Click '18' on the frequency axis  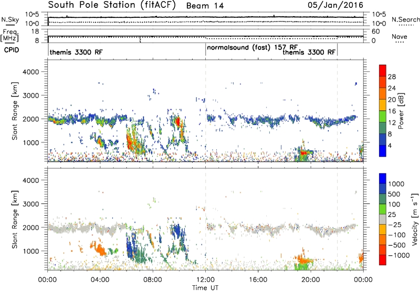(35, 32)
